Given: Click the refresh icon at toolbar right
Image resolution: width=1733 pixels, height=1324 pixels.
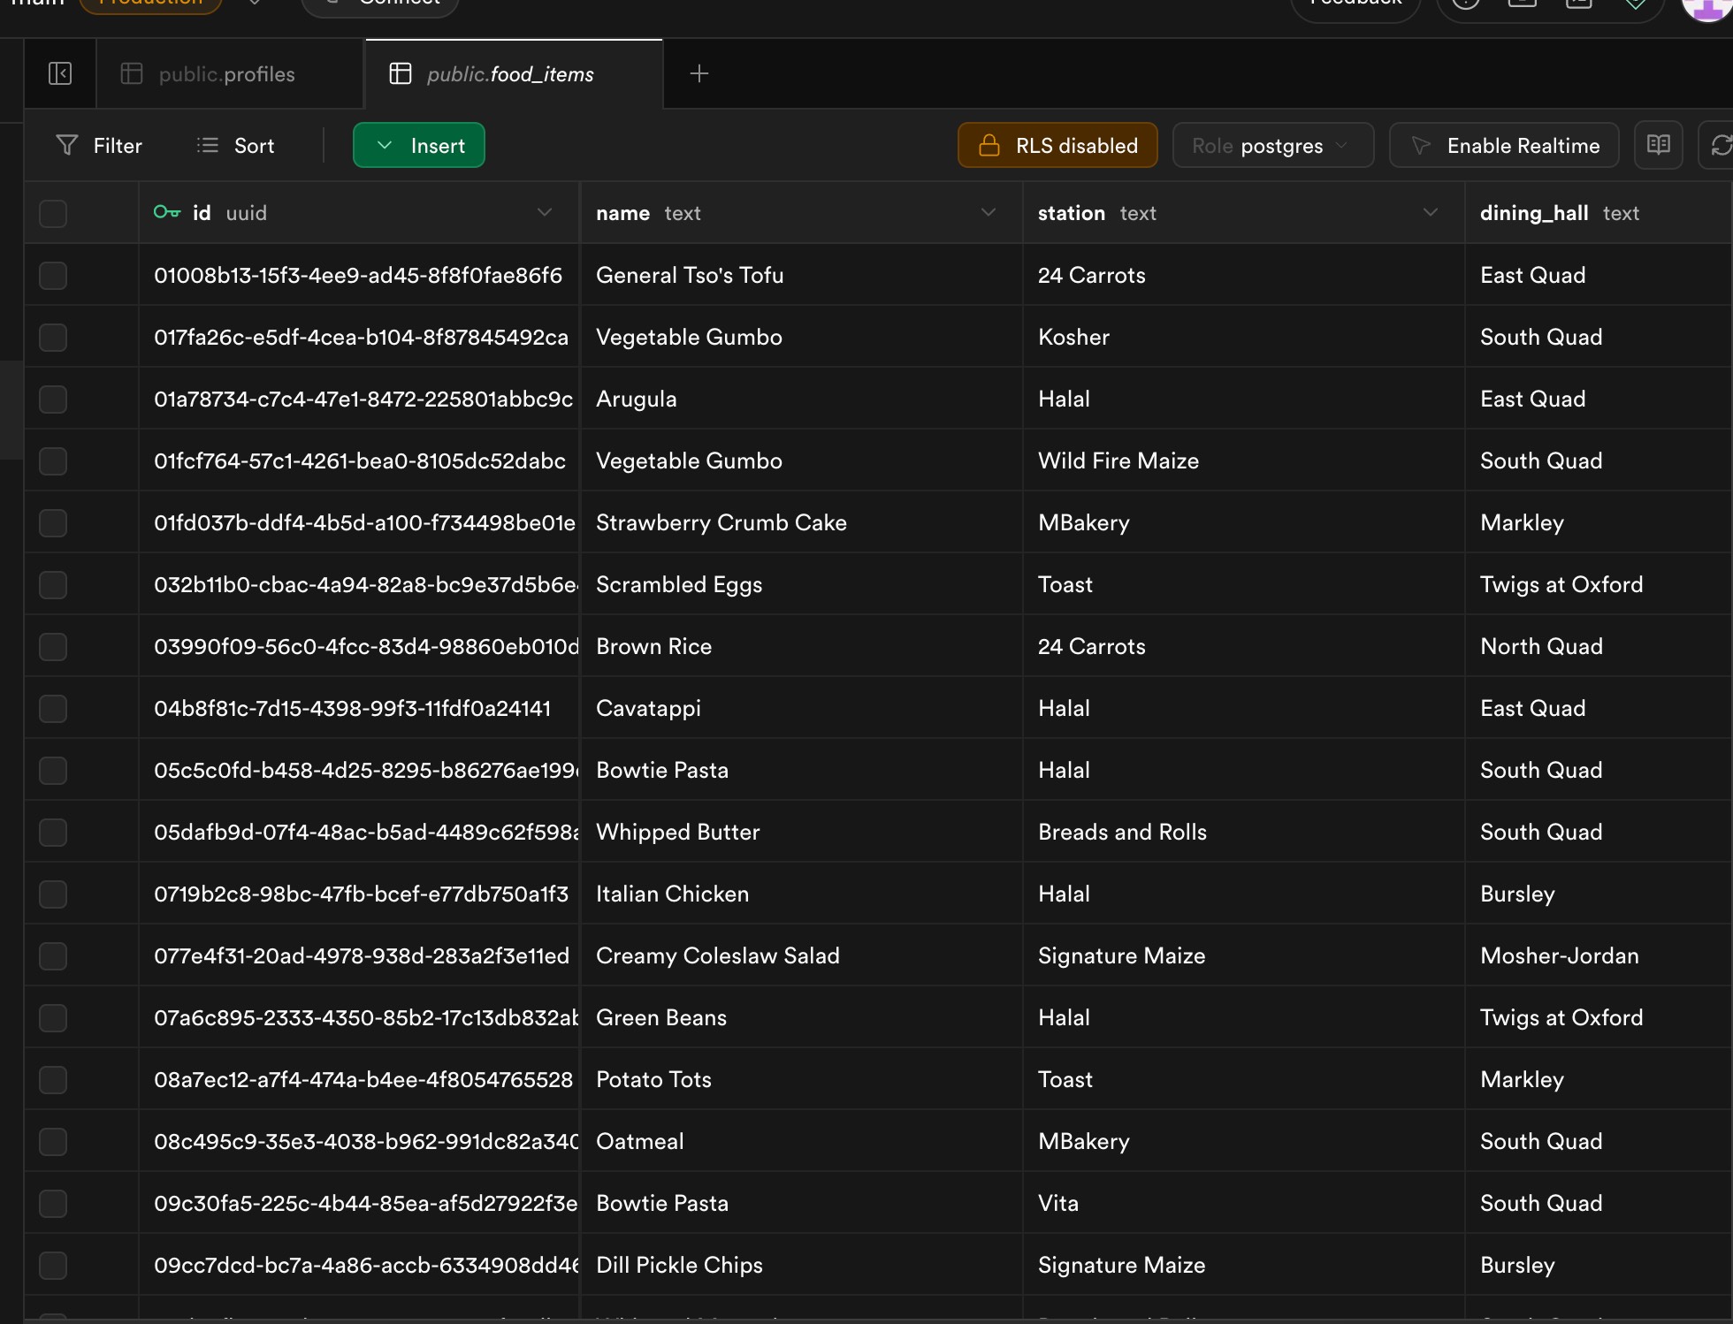Looking at the screenshot, I should (1720, 145).
